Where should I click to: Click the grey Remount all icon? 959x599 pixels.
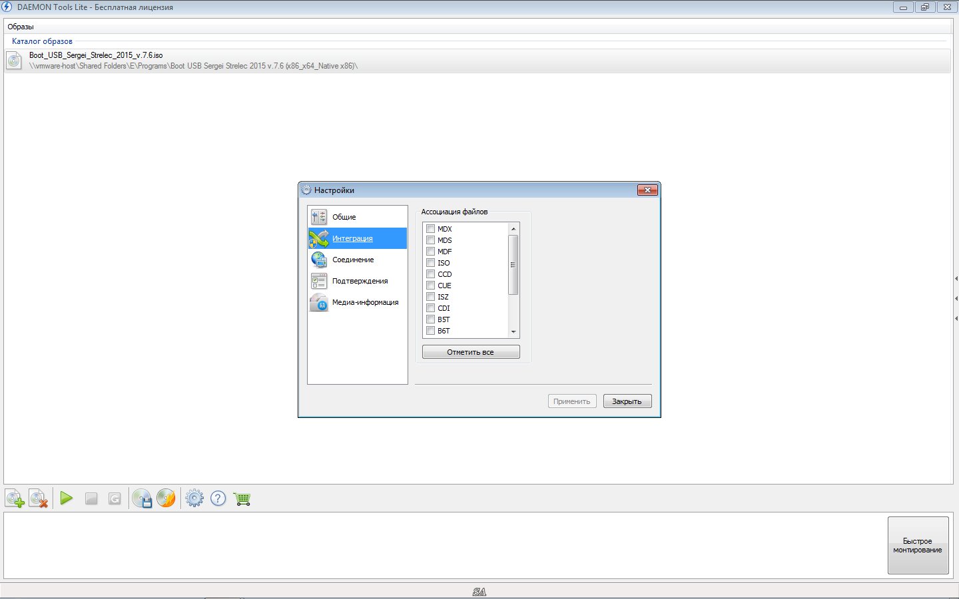tap(115, 499)
